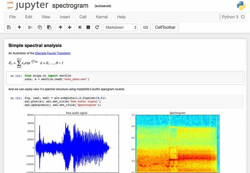This screenshot has height=173, width=250.
Task: Open the Kernel menu
Action: pos(102,17)
